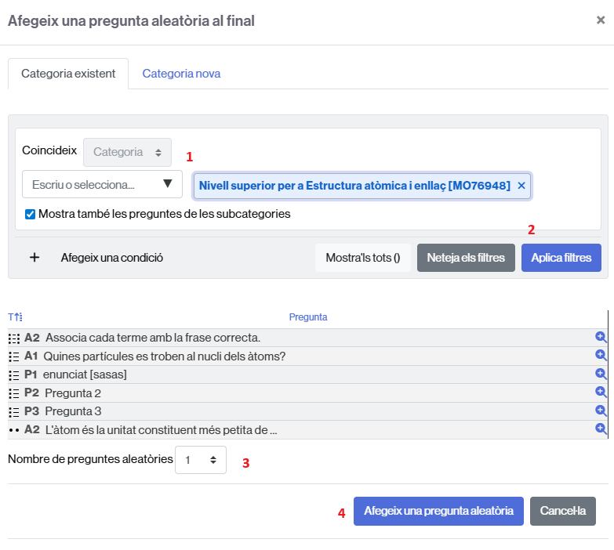Switch to the 'Categoria existent' tab
Image resolution: width=614 pixels, height=550 pixels.
68,74
